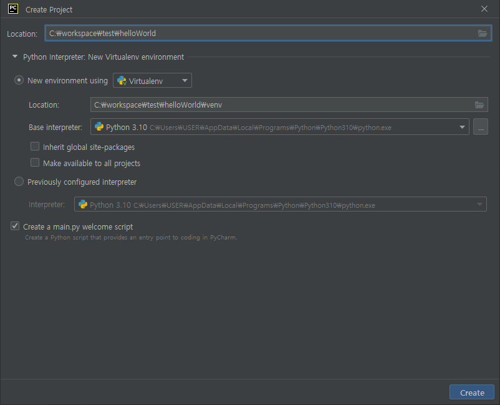Collapse the Python Interpreter section triangle
The width and height of the screenshot is (500, 405).
click(x=15, y=57)
